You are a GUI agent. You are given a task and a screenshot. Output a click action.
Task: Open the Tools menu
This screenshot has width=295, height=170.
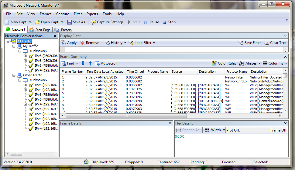click(107, 14)
